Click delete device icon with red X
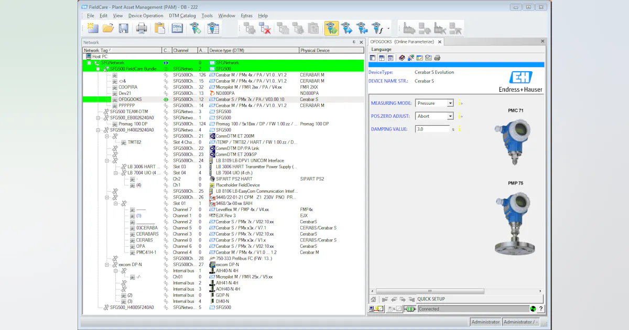629x330 pixels. (x=265, y=28)
